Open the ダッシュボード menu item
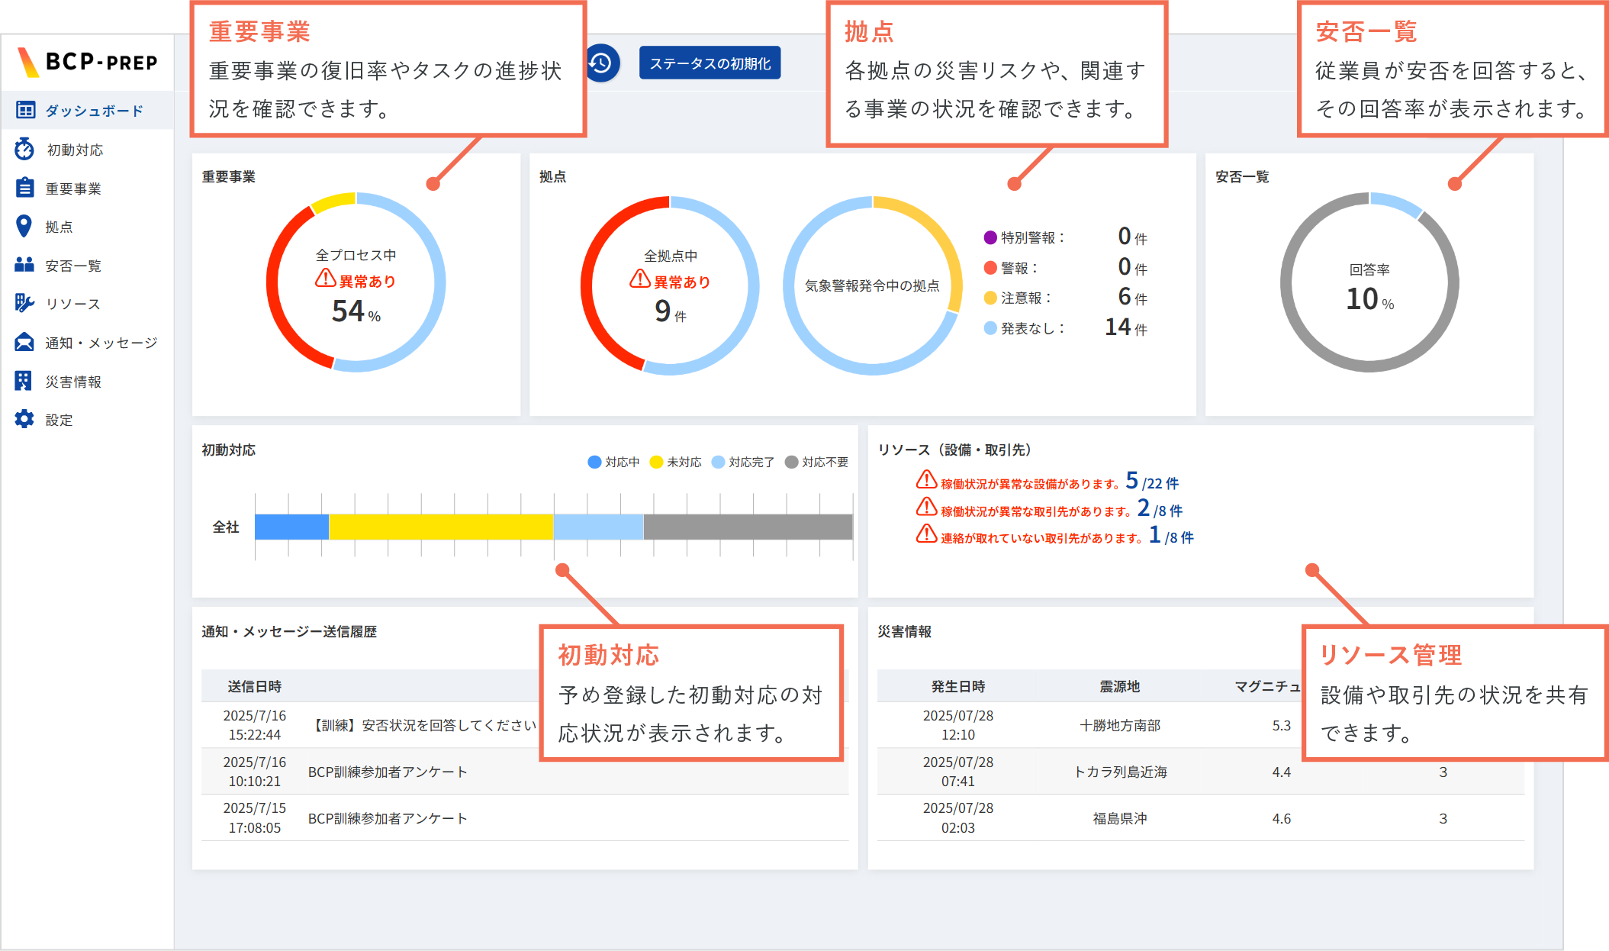This screenshot has width=1609, height=951. 94,111
